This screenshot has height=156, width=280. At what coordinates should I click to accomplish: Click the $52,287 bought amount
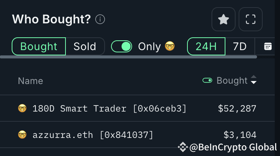237,109
